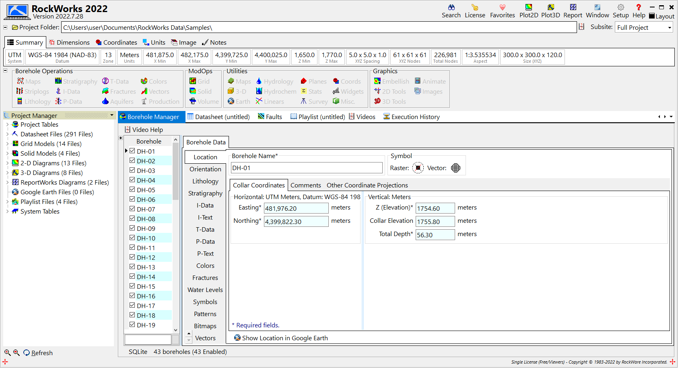Open Graphics 3D Tools menu
Image resolution: width=678 pixels, height=368 pixels.
pyautogui.click(x=390, y=101)
